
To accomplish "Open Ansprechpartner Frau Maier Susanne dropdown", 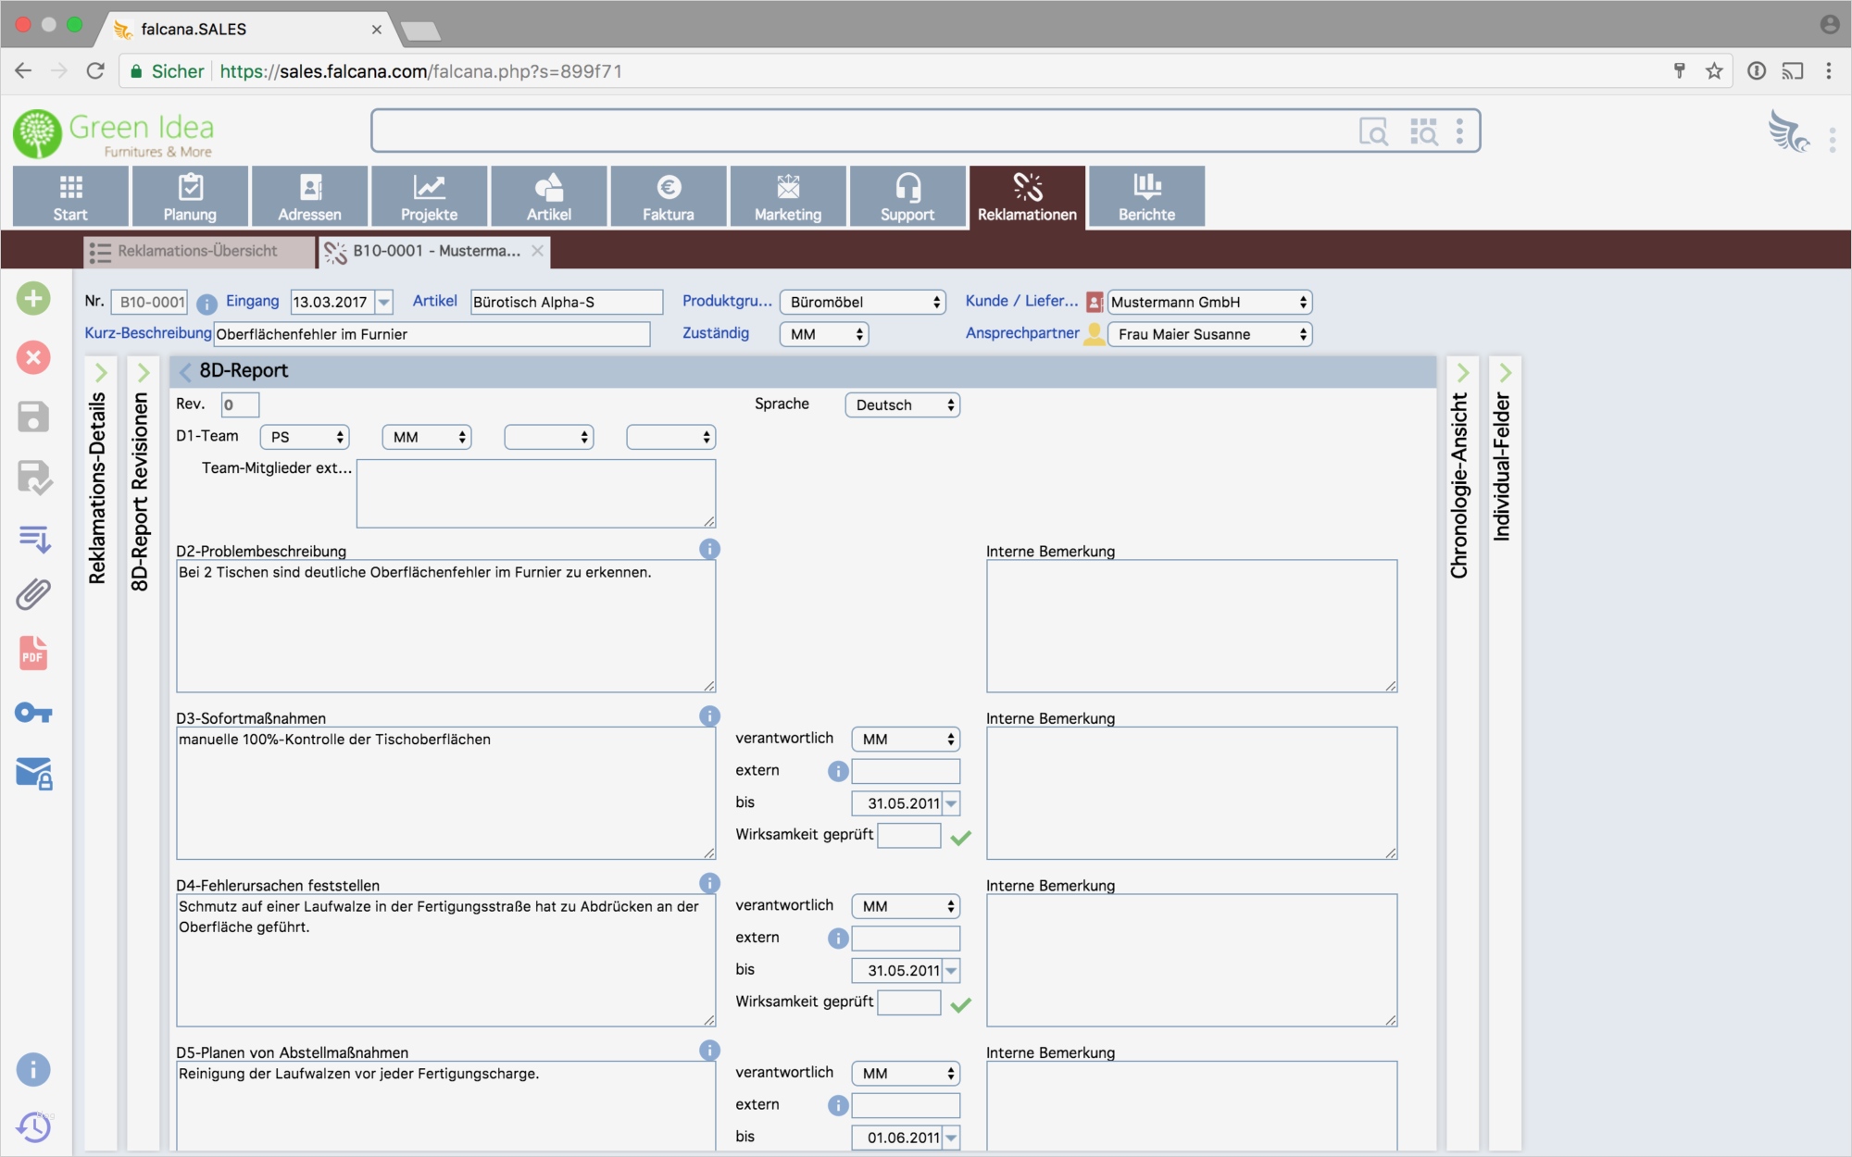I will click(x=1209, y=334).
